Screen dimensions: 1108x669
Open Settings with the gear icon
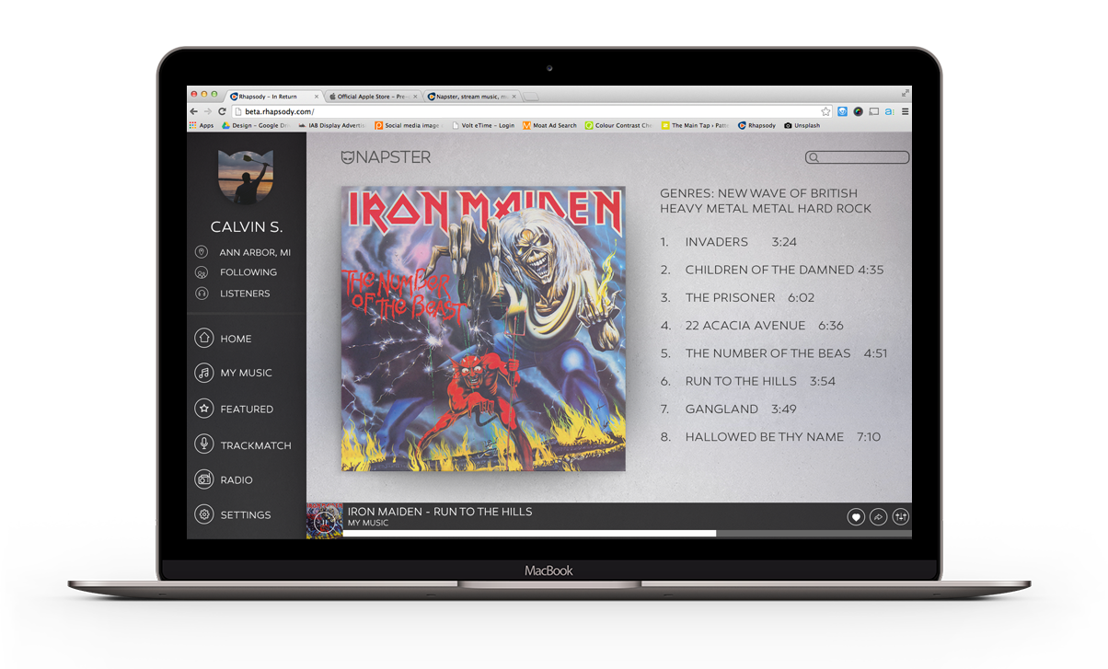[x=203, y=514]
